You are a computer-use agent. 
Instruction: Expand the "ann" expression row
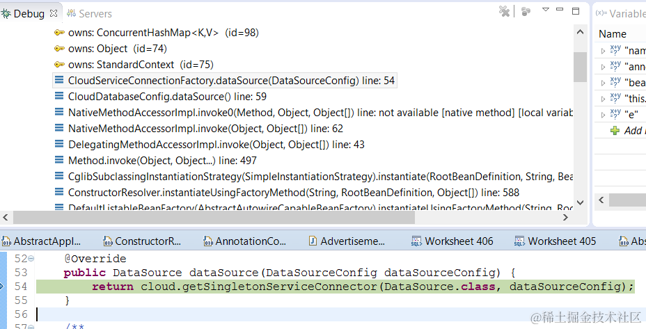point(603,67)
